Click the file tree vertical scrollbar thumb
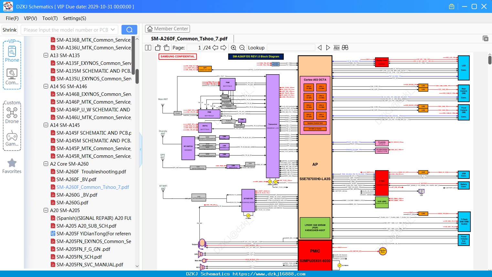The height and width of the screenshot is (277, 492). pyautogui.click(x=137, y=76)
